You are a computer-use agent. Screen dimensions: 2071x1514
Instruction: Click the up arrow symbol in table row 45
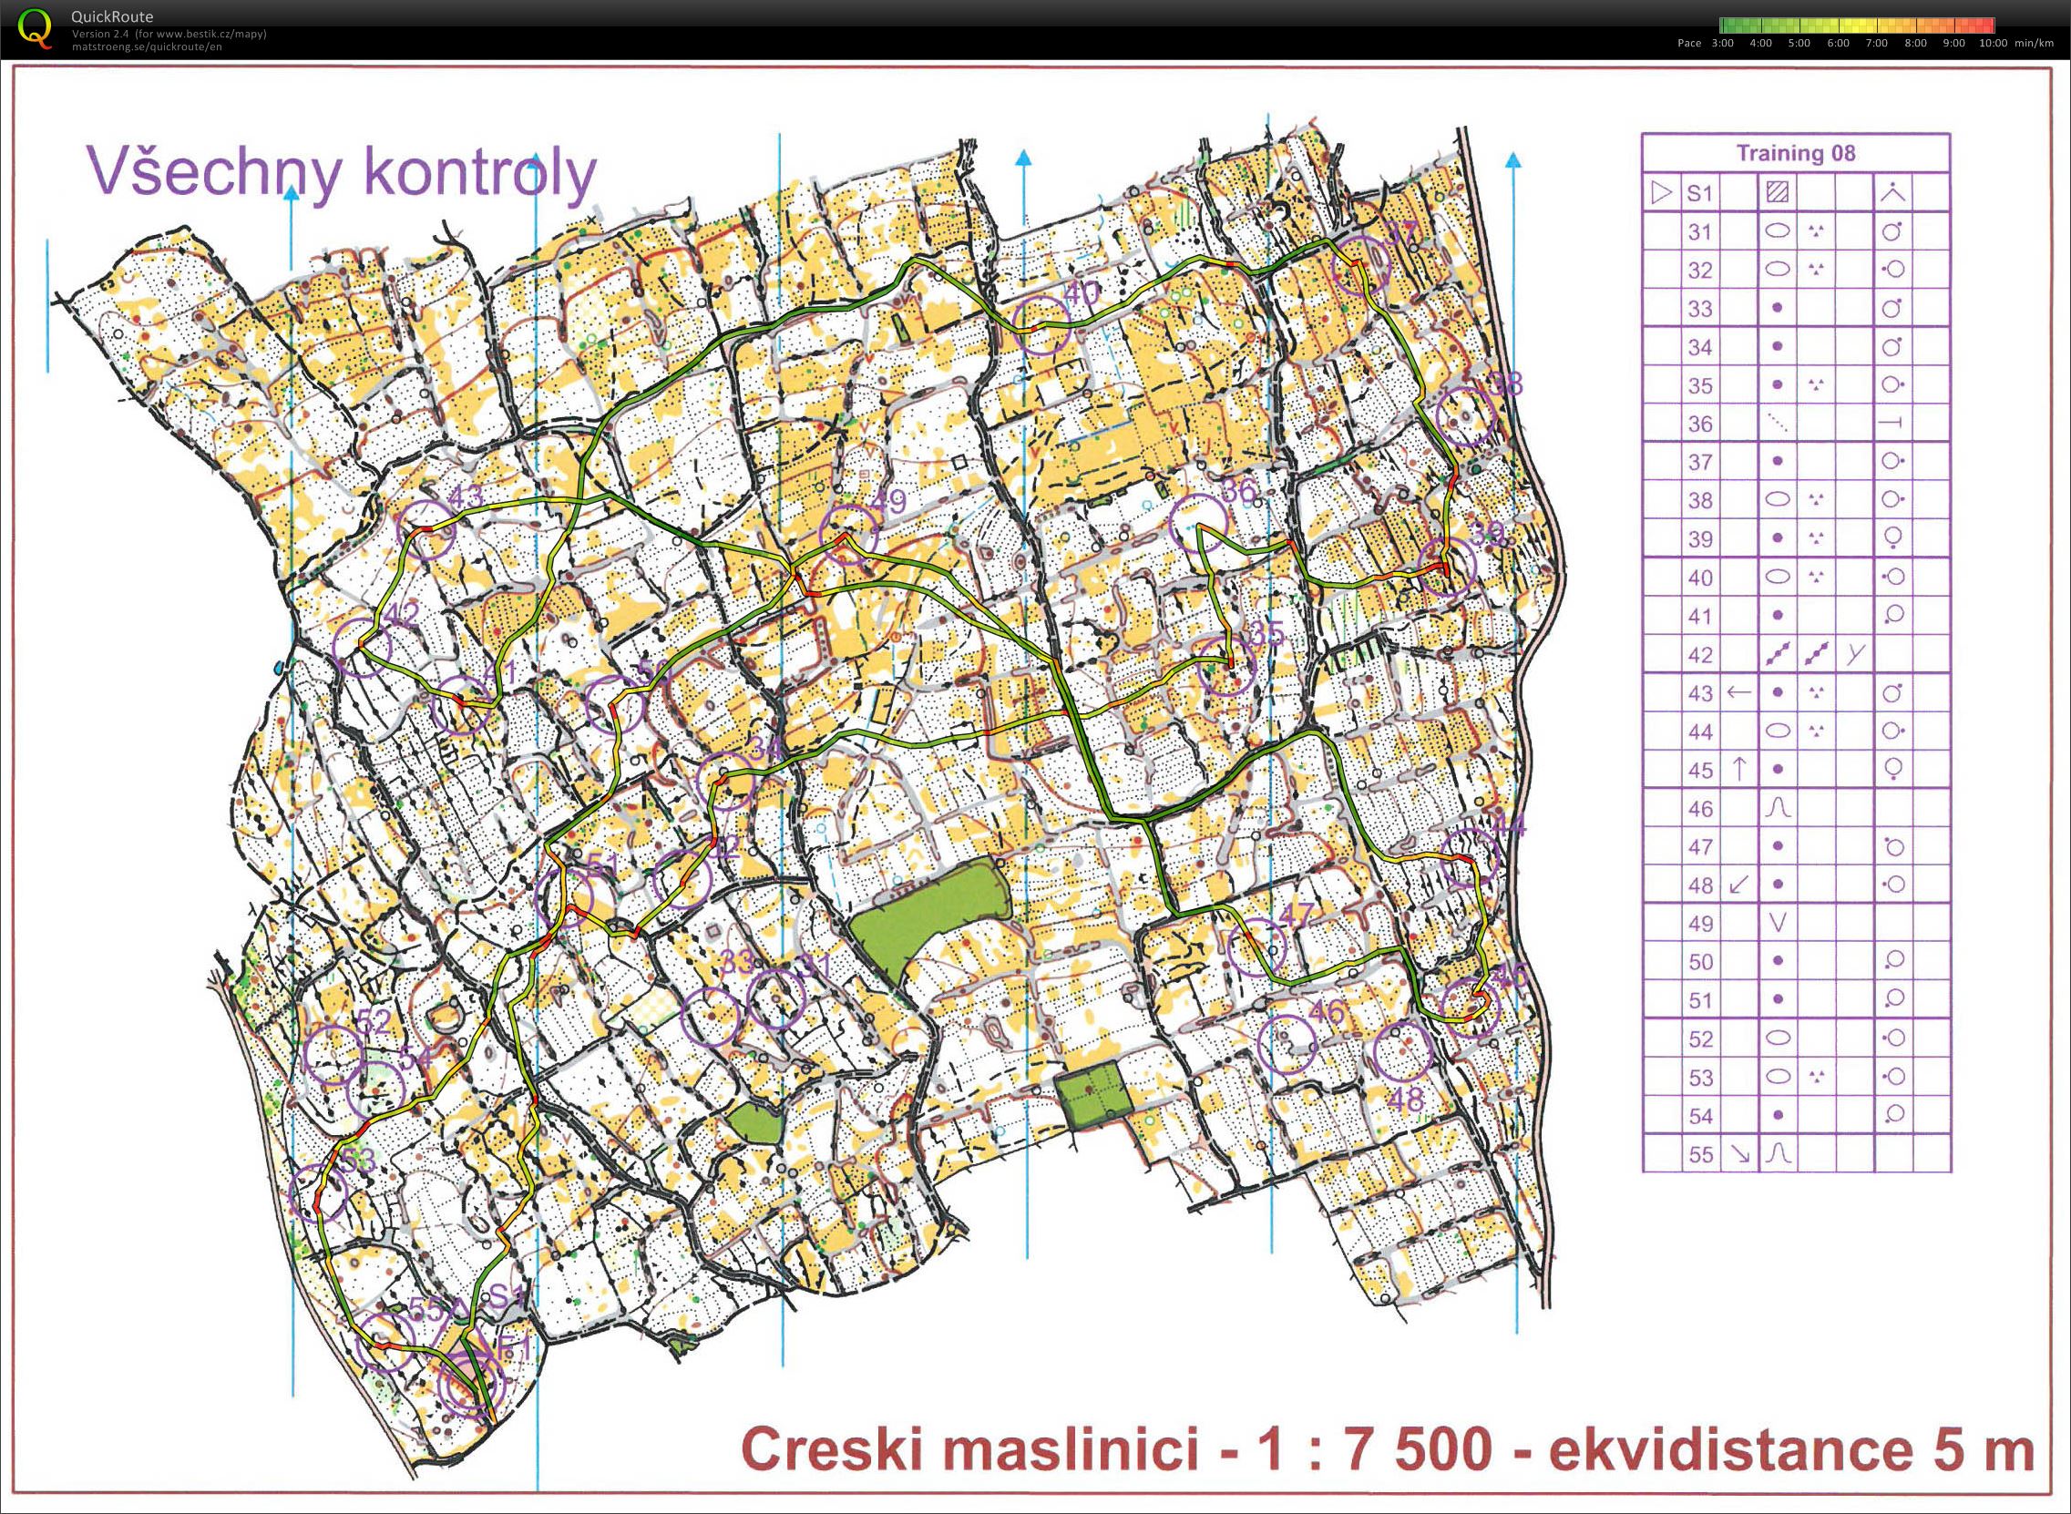coord(1738,770)
